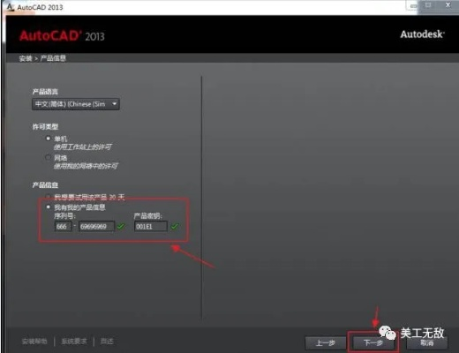The height and width of the screenshot is (353, 459).
Task: Click the green checkmark beside serial number
Action: click(121, 226)
